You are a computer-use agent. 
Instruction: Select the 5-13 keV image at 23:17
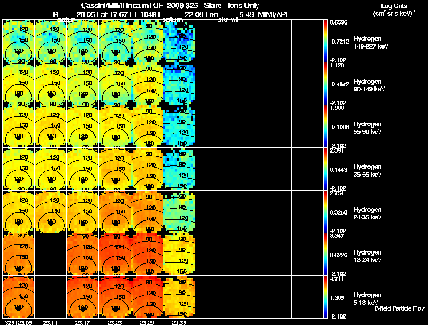83,297
